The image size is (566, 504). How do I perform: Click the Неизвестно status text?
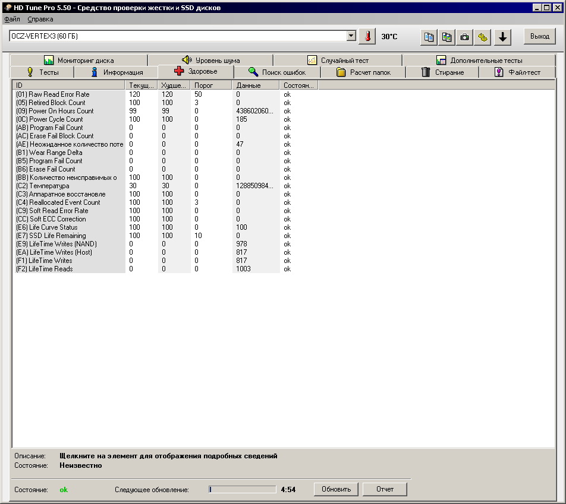(80, 465)
